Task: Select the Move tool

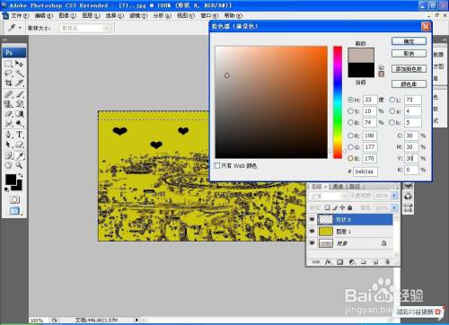Action: tap(20, 64)
